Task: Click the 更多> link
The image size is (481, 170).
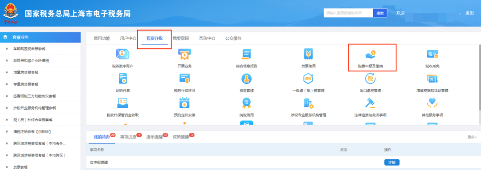Action: pos(472,137)
